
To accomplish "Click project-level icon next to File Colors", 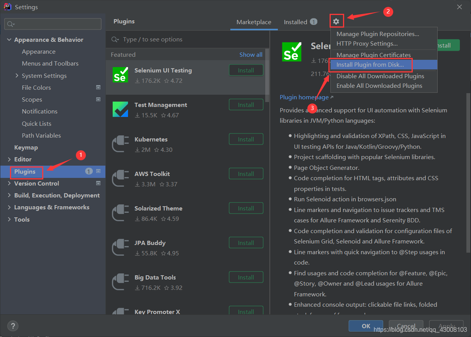I will (x=98, y=87).
